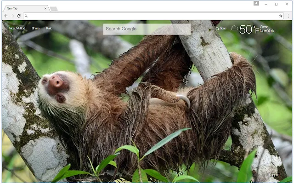Click the Support link

[x=274, y=175]
